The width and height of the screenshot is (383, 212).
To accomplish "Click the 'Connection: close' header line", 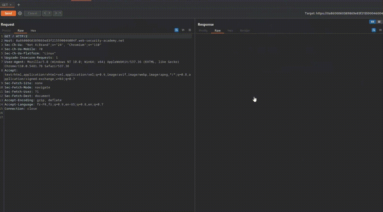I will (21, 109).
